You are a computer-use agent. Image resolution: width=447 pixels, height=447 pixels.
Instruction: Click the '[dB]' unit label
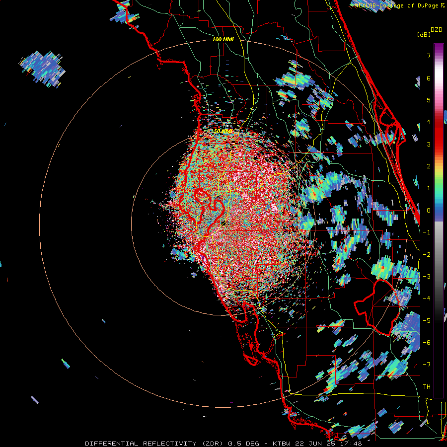(424, 34)
